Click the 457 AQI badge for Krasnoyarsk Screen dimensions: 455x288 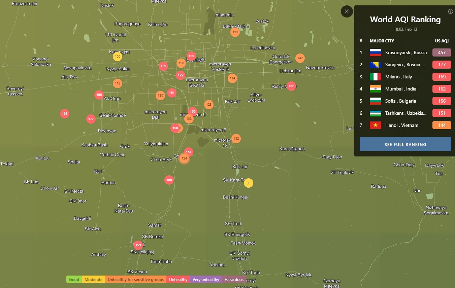[442, 52]
